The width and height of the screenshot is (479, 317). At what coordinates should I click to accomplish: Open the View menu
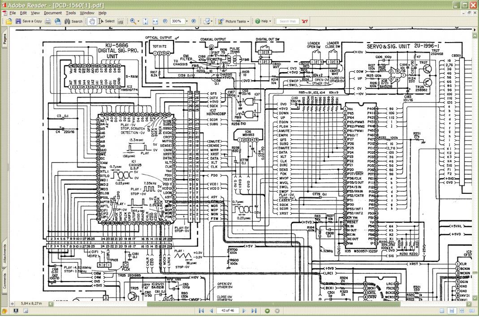point(35,13)
